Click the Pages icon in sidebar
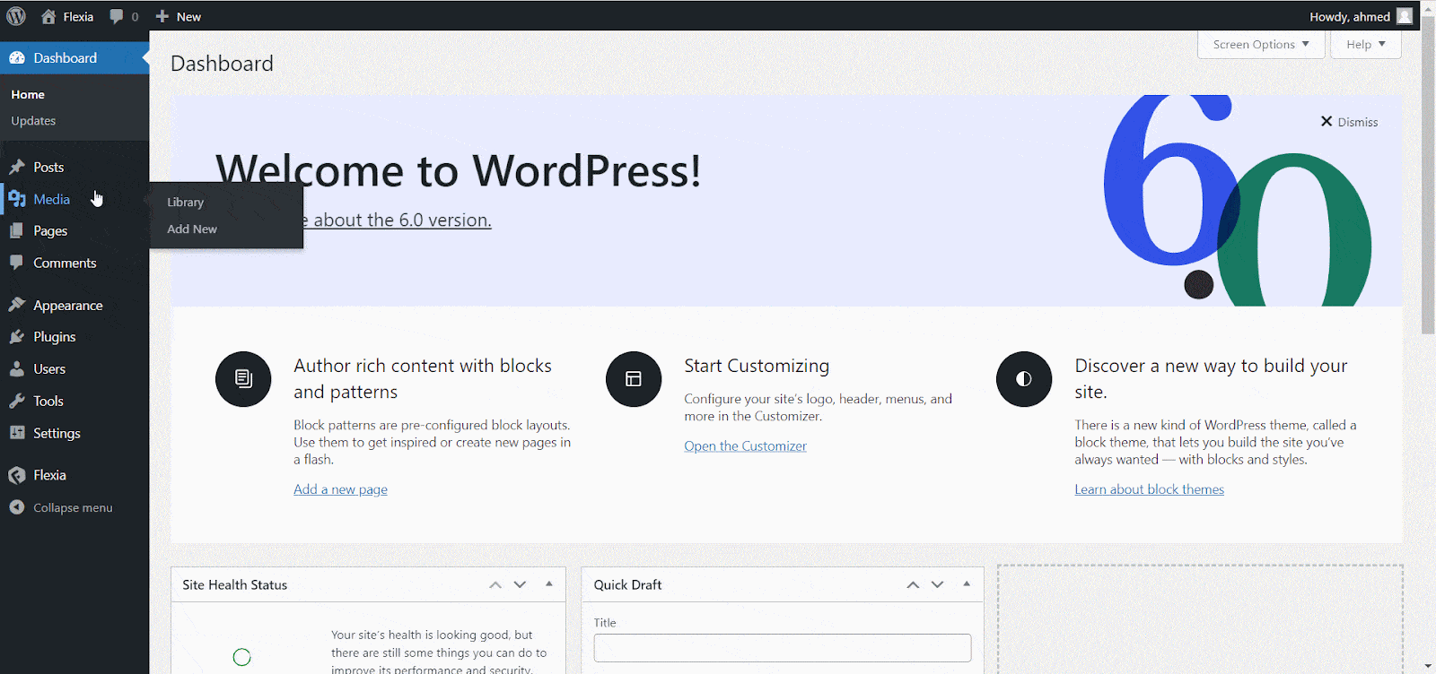This screenshot has height=674, width=1436. [x=16, y=231]
